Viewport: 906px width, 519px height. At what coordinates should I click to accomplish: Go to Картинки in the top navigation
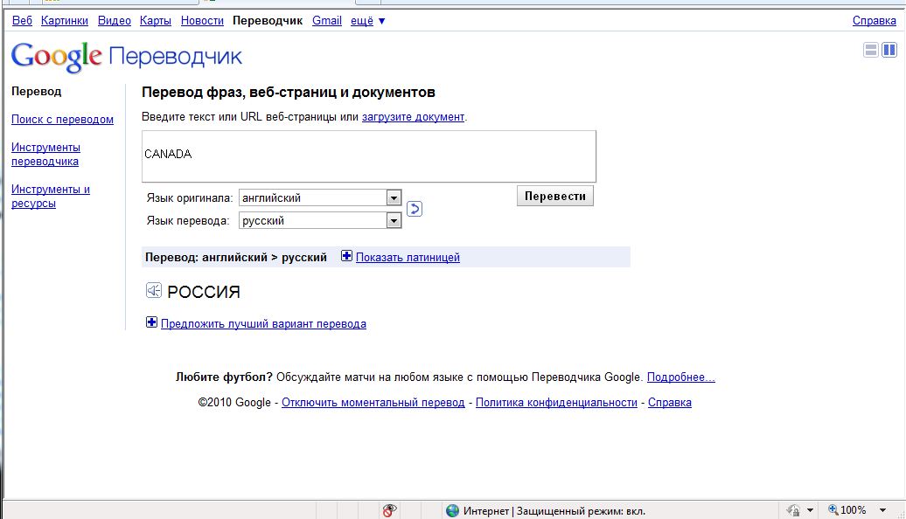(x=65, y=20)
